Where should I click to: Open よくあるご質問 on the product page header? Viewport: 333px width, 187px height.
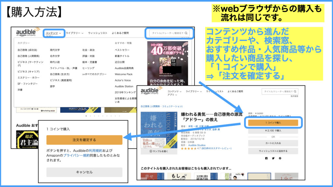pos(235,91)
